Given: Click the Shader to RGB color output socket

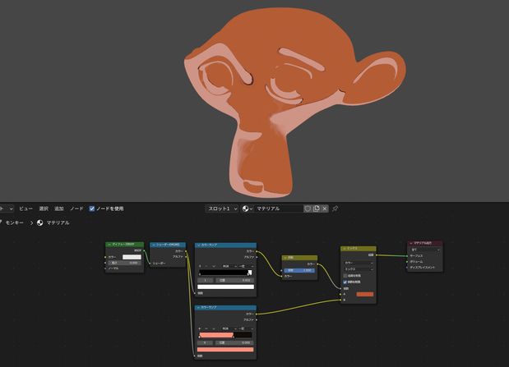Looking at the screenshot, I should [x=186, y=251].
